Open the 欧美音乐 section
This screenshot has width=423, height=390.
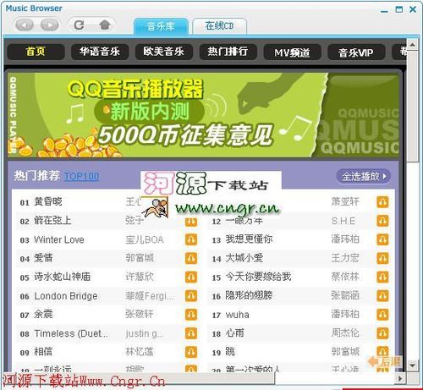coord(164,52)
